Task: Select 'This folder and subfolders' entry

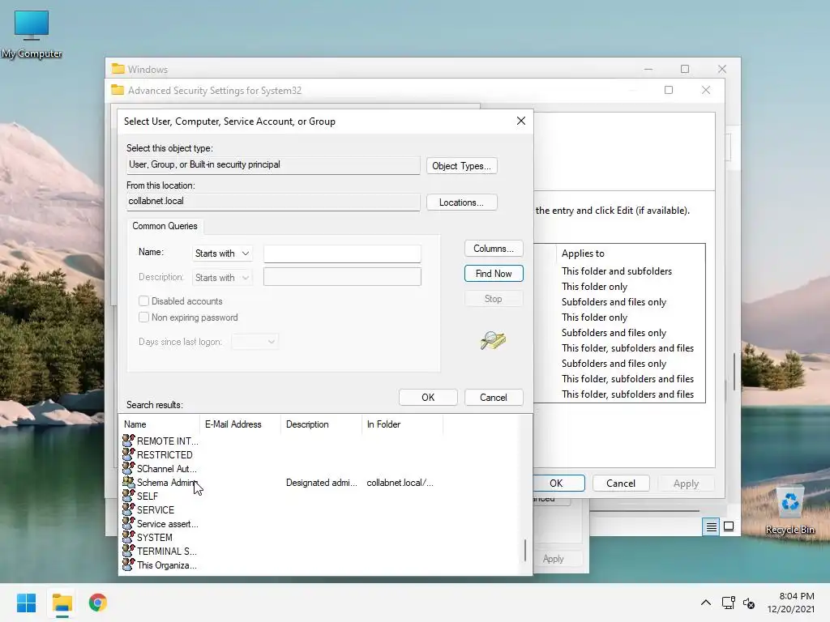Action: pyautogui.click(x=617, y=271)
